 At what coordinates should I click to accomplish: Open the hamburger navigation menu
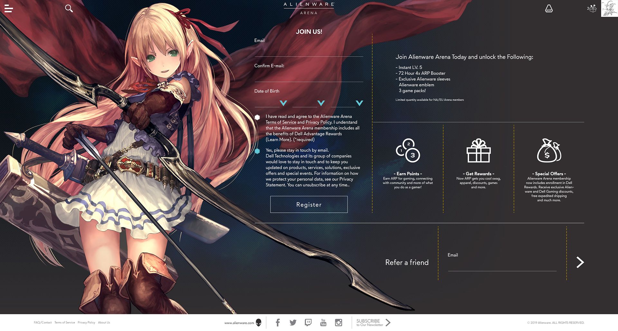click(9, 9)
